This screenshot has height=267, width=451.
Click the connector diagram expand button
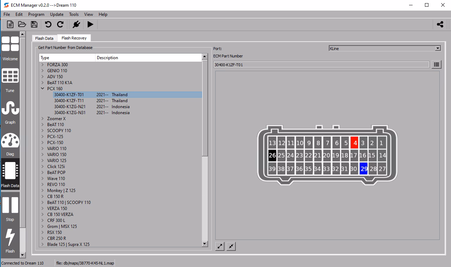220,246
